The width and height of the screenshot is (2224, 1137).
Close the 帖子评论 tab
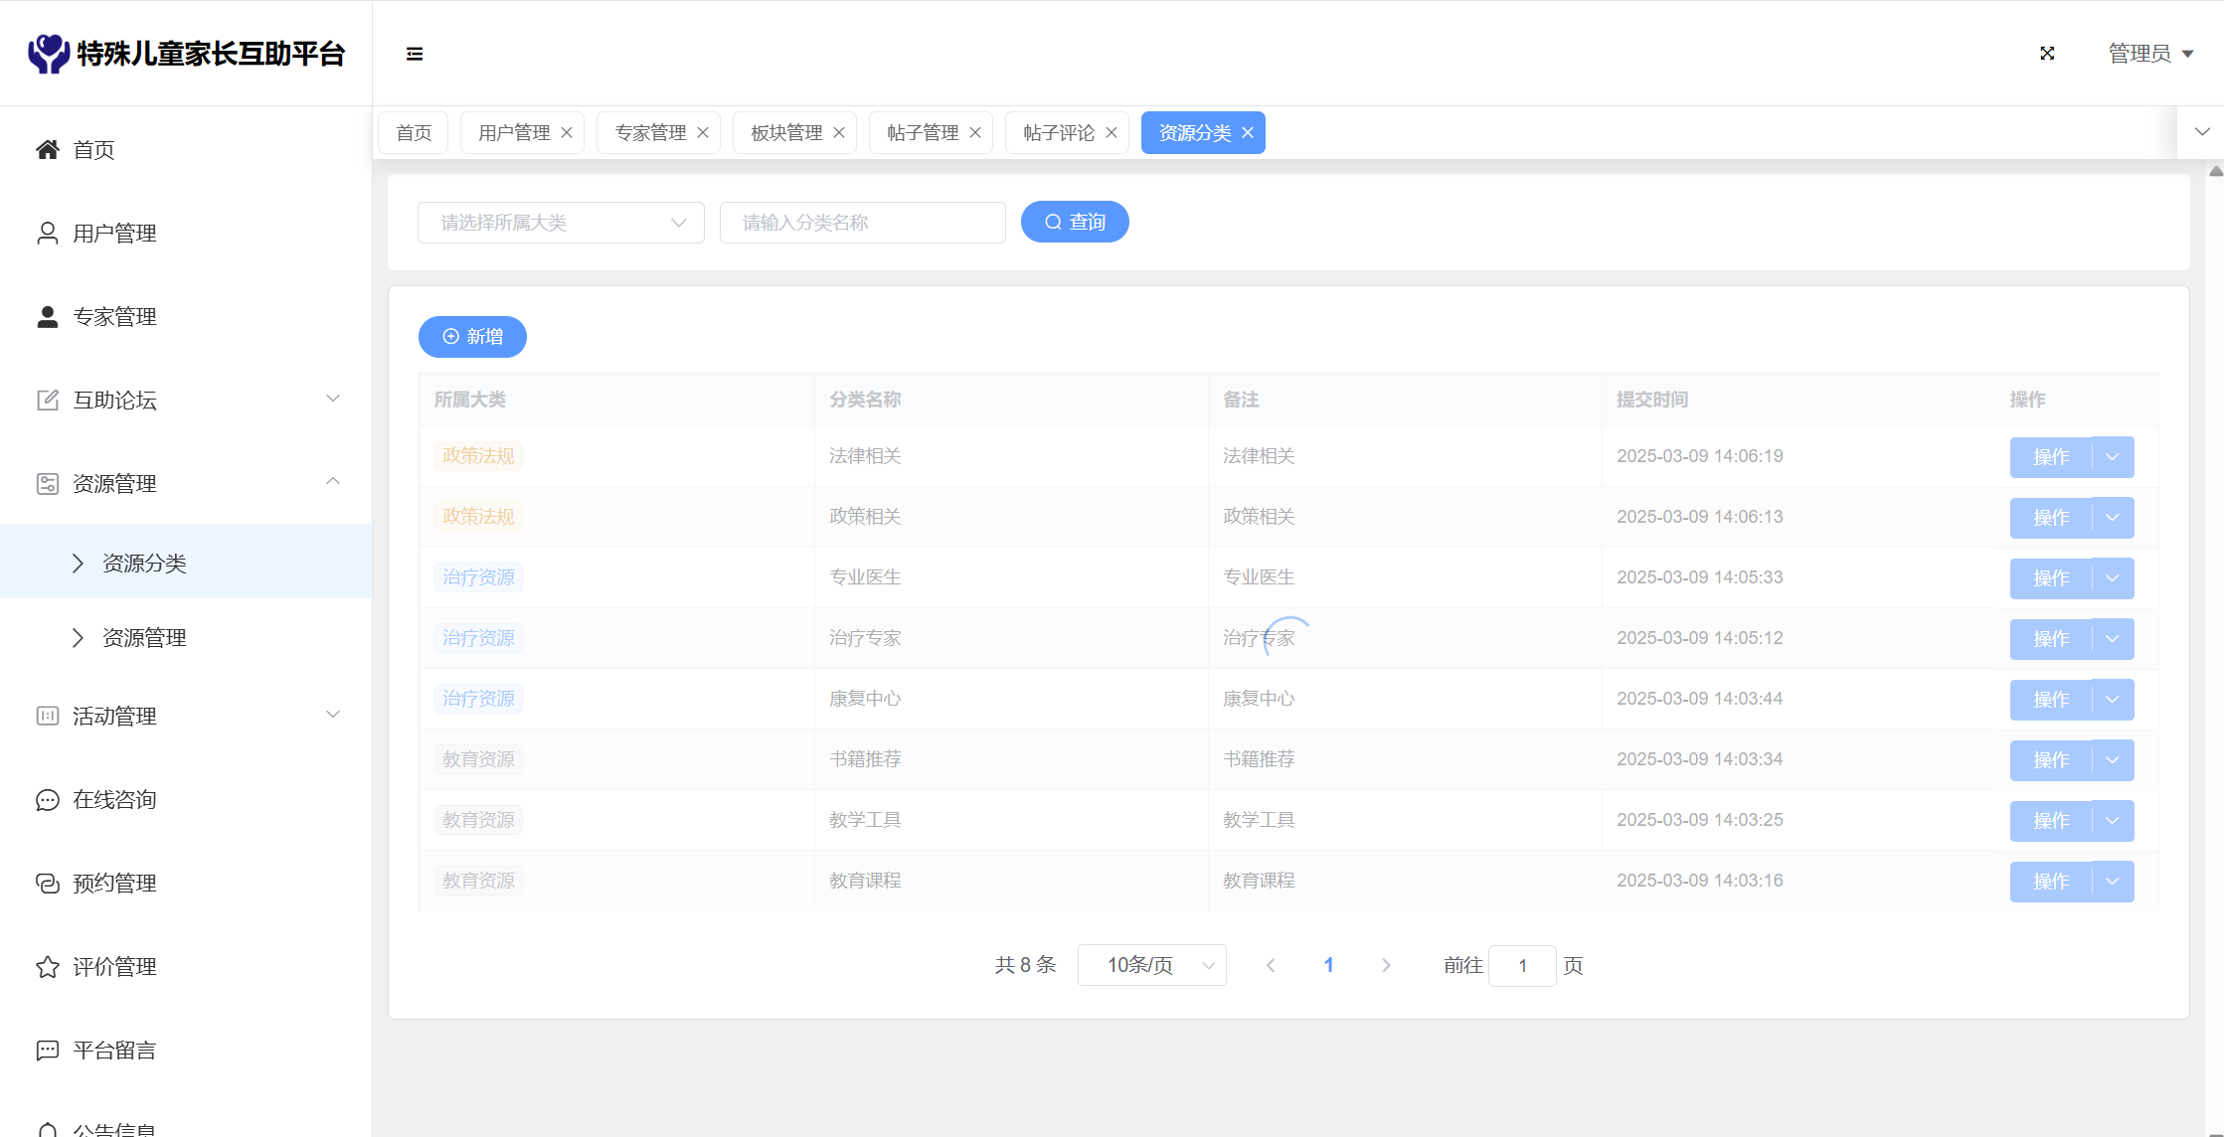tap(1112, 133)
